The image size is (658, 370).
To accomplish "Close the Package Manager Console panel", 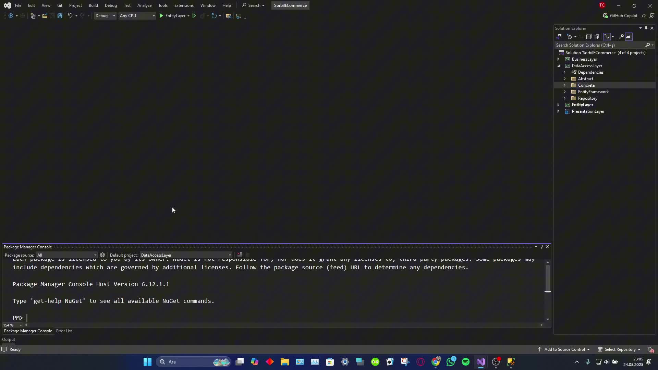I will click(547, 247).
